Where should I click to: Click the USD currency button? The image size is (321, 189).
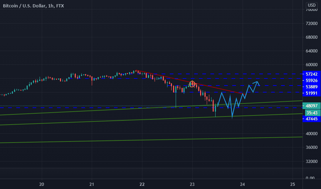tap(312, 5)
